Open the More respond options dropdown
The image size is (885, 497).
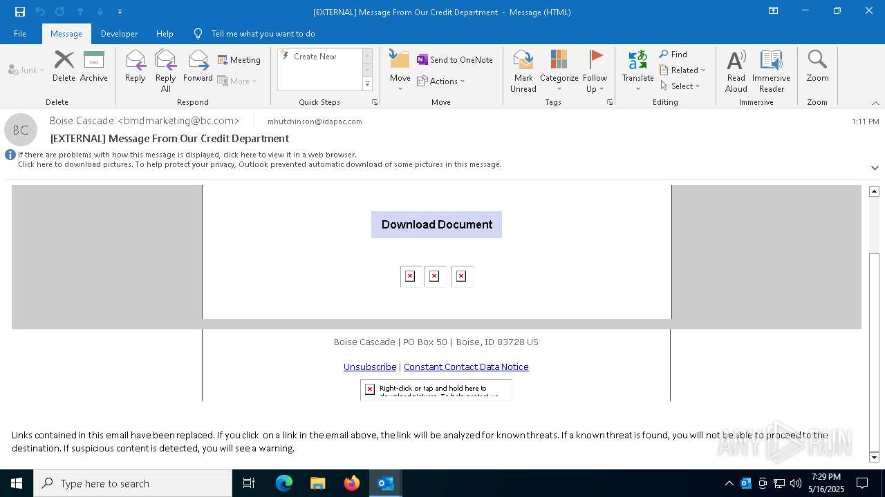(237, 81)
